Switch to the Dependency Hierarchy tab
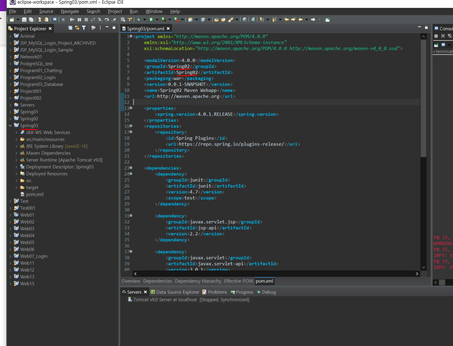 click(198, 281)
